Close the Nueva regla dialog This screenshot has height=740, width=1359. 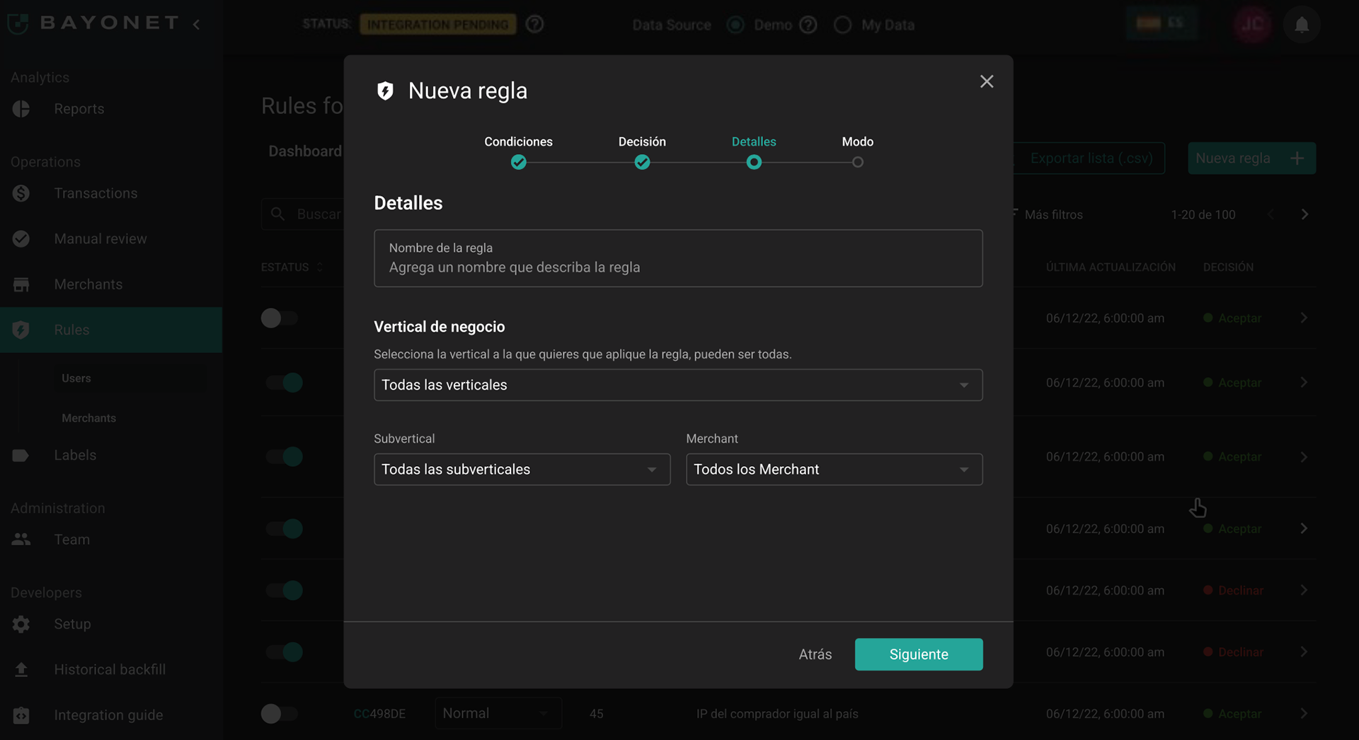pyautogui.click(x=986, y=81)
